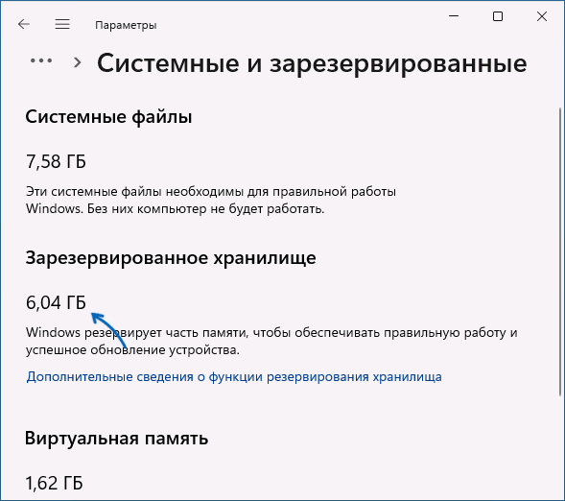Click the 6,04 ГБ value
The height and width of the screenshot is (501, 565).
click(56, 302)
